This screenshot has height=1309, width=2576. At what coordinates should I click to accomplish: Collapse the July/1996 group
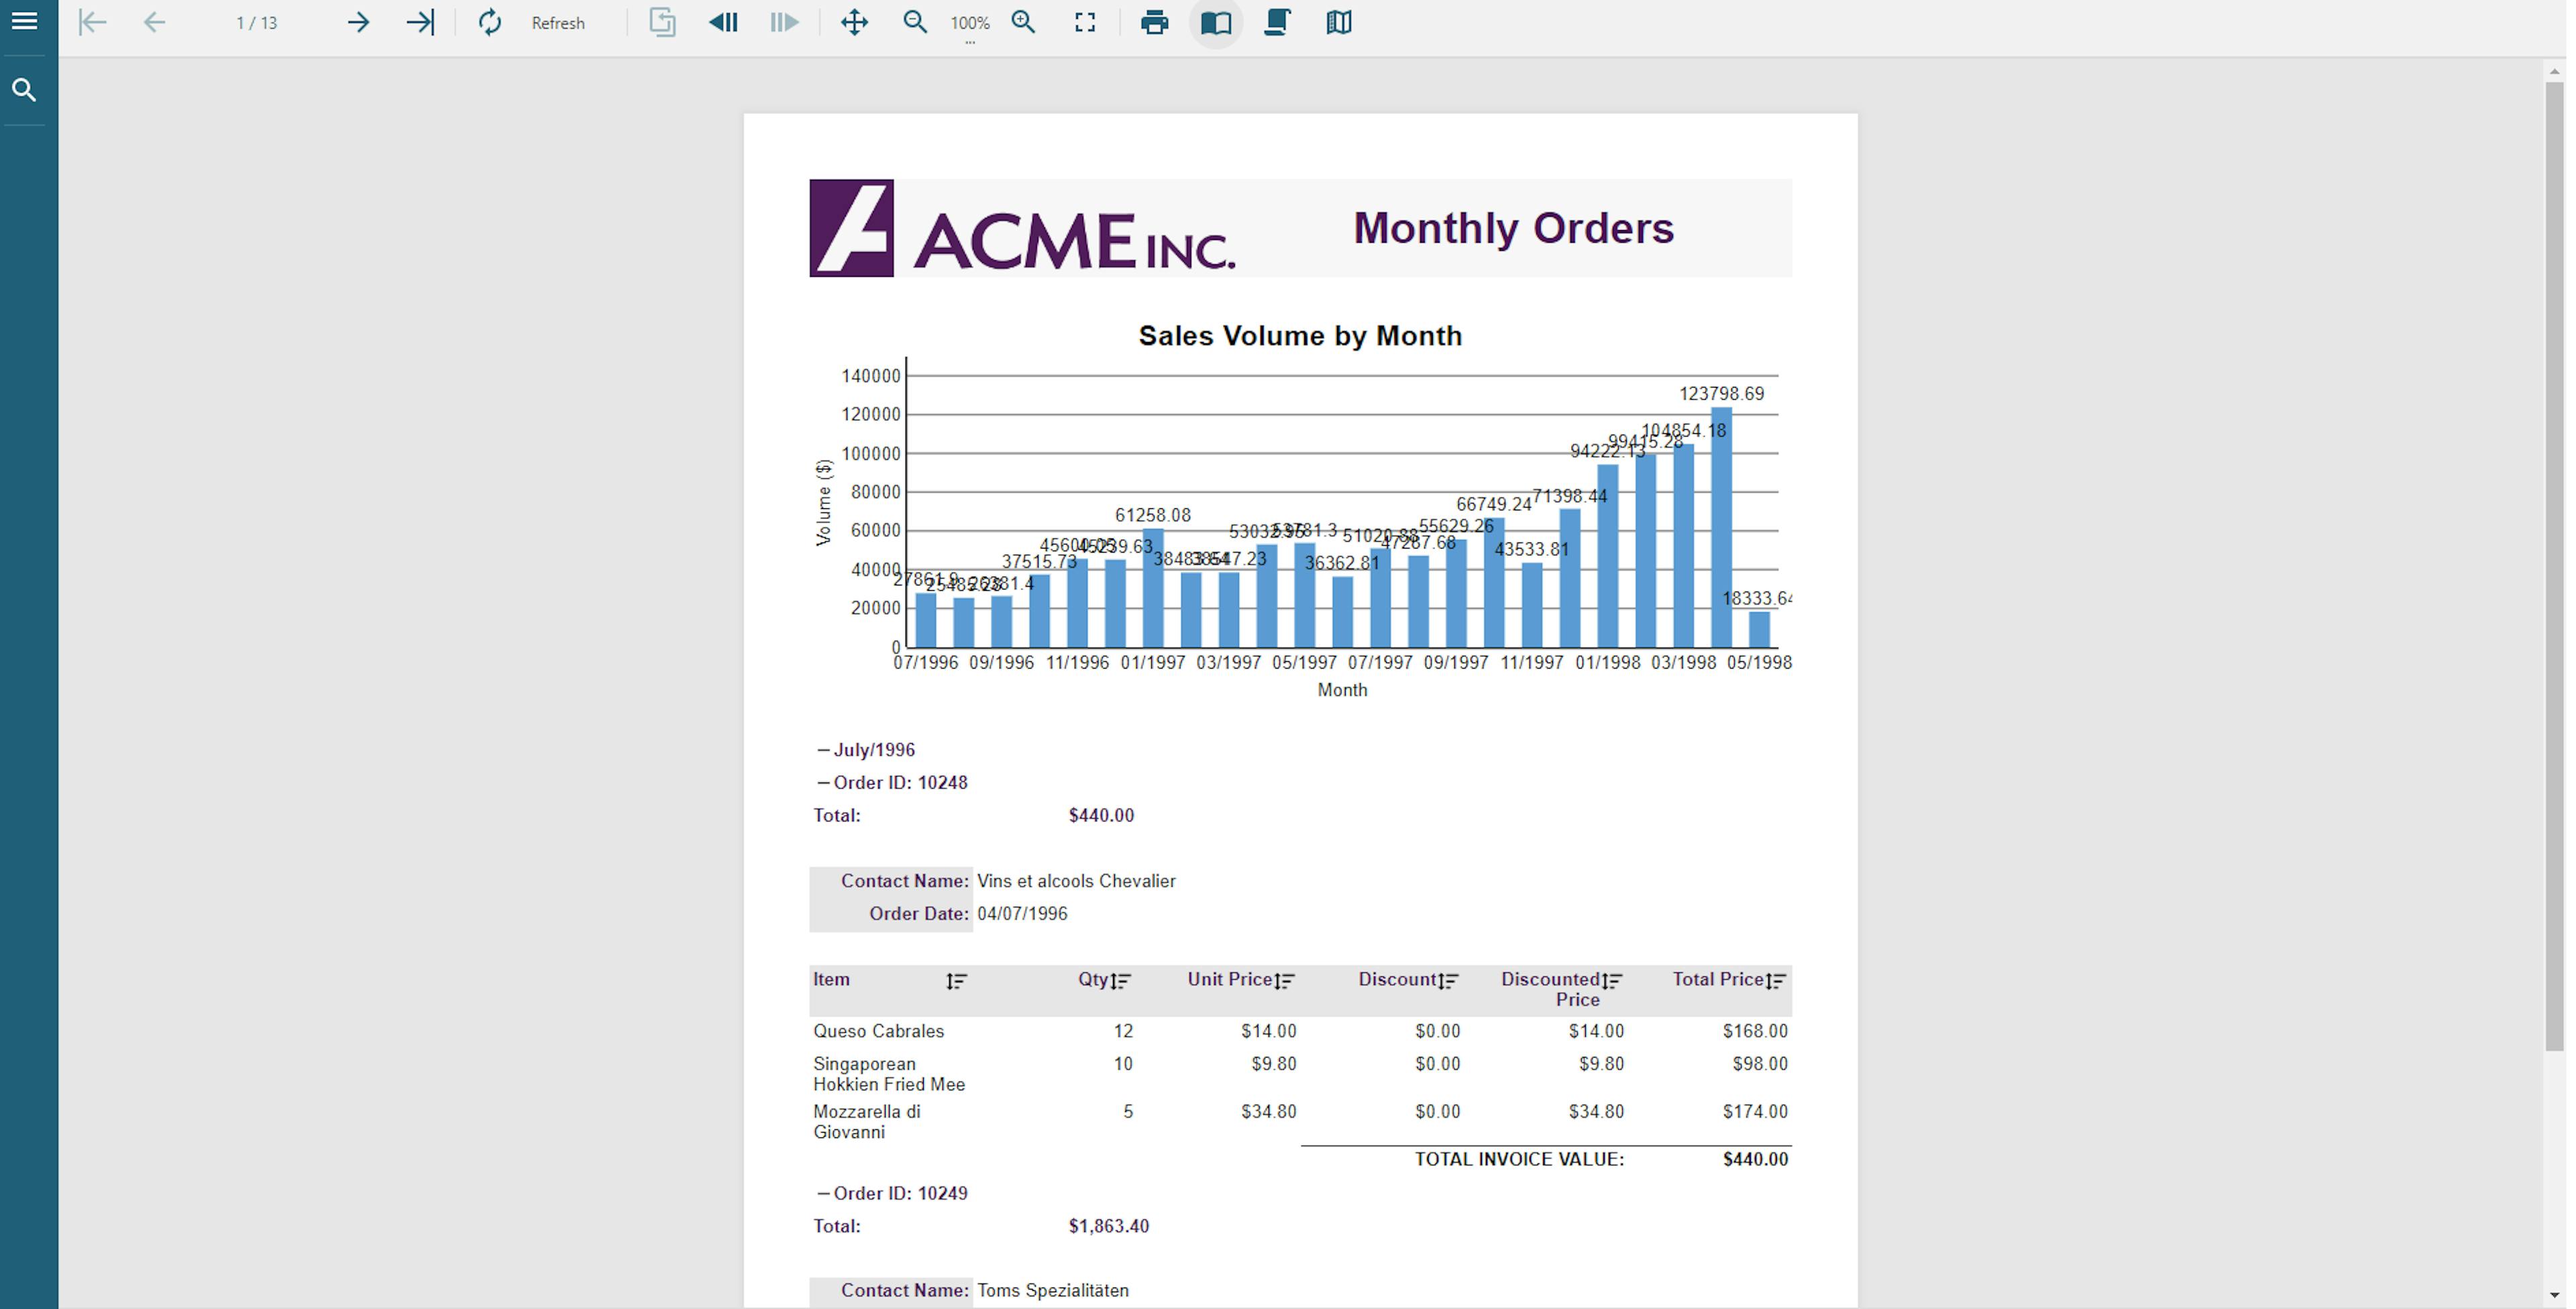(x=822, y=749)
